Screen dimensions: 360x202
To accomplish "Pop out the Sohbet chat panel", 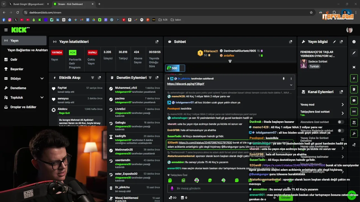I will (x=291, y=42).
